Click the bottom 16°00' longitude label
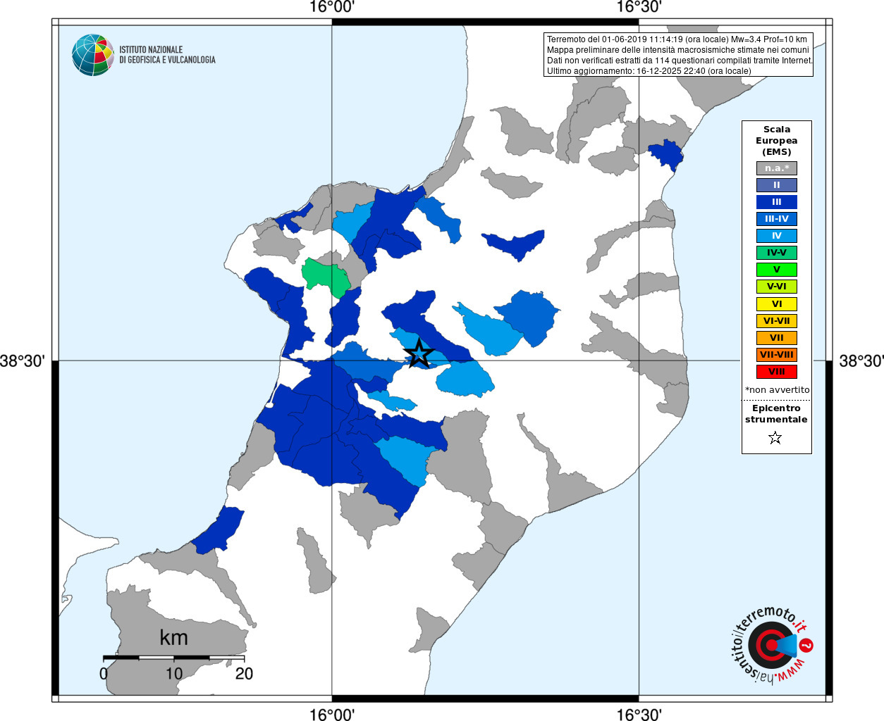Screen dimensions: 884x721 click(x=332, y=715)
